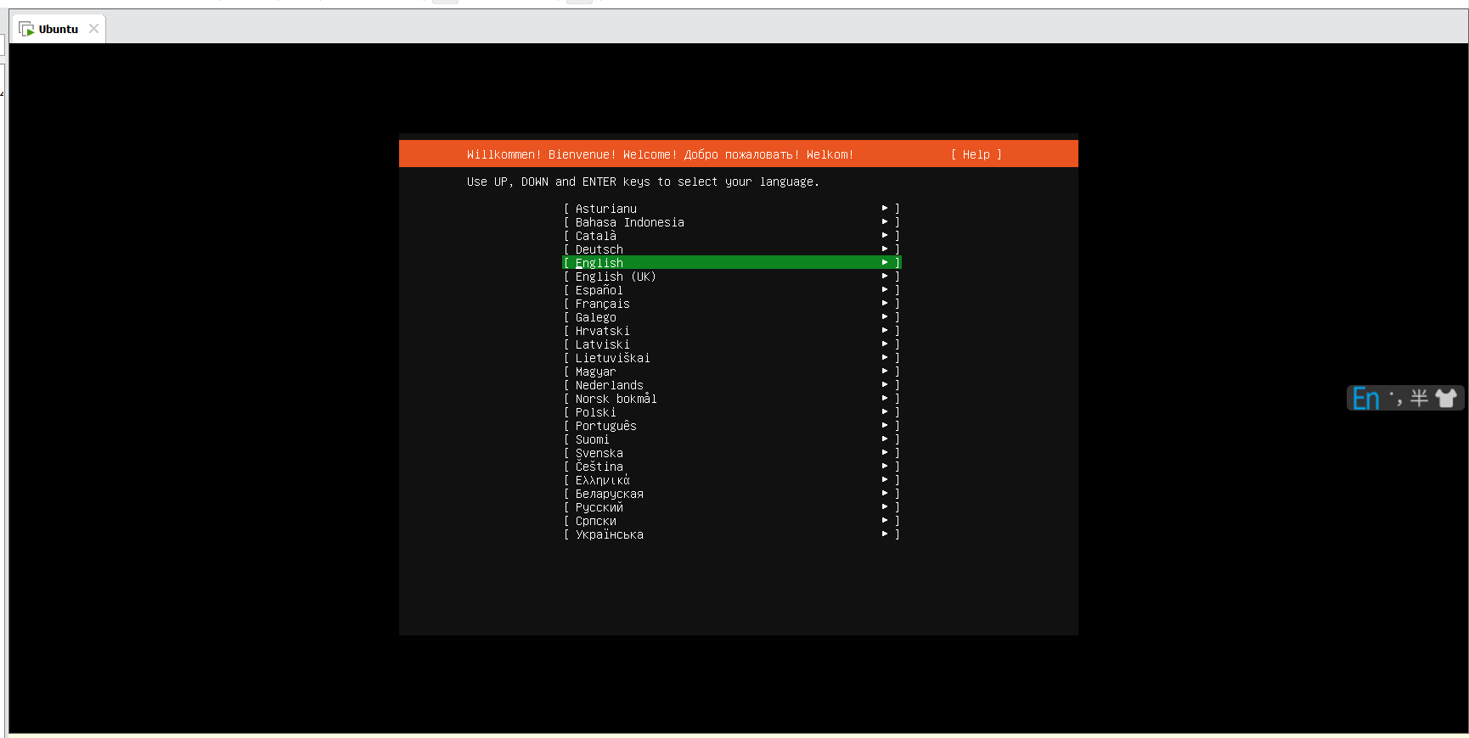Choose Hrvatski from the language list
Image resolution: width=1469 pixels, height=738 pixels.
[731, 331]
